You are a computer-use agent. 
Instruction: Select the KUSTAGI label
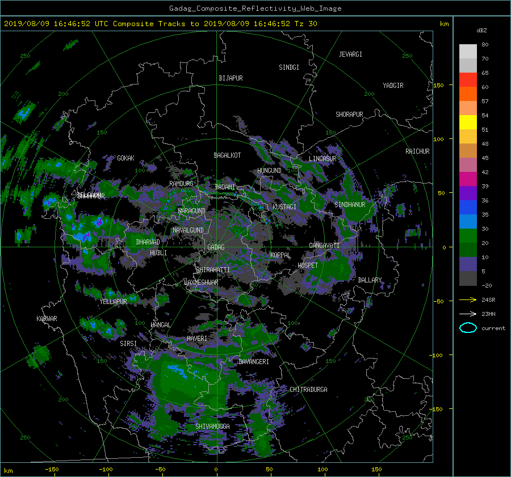(284, 207)
